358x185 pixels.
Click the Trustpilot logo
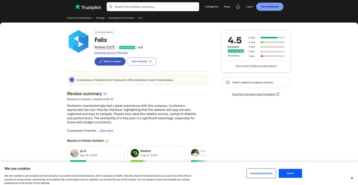click(x=88, y=7)
